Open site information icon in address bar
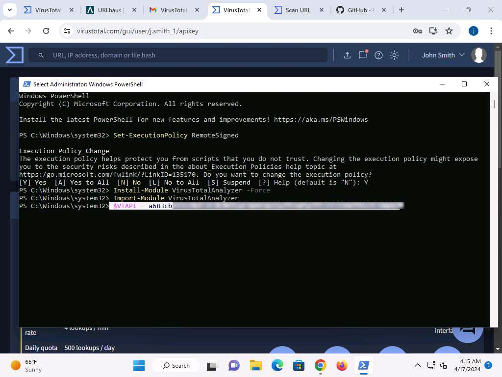The image size is (502, 377). click(x=67, y=31)
